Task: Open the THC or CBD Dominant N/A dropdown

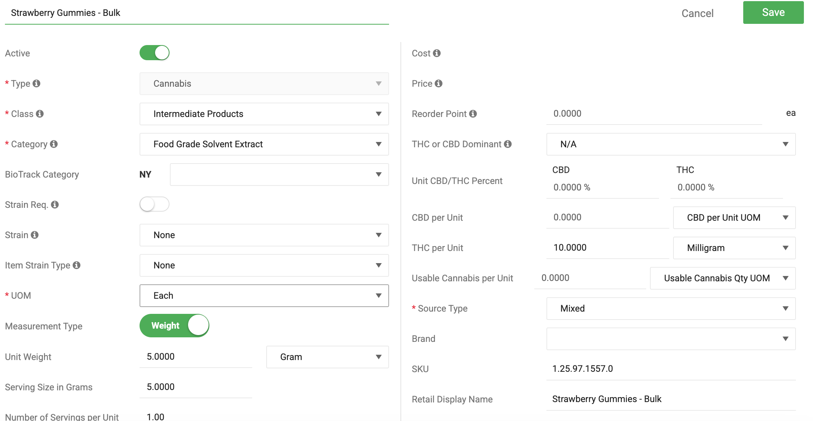Action: coord(671,144)
